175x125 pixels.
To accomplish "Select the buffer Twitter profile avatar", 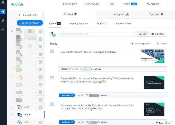I will 20,115.
